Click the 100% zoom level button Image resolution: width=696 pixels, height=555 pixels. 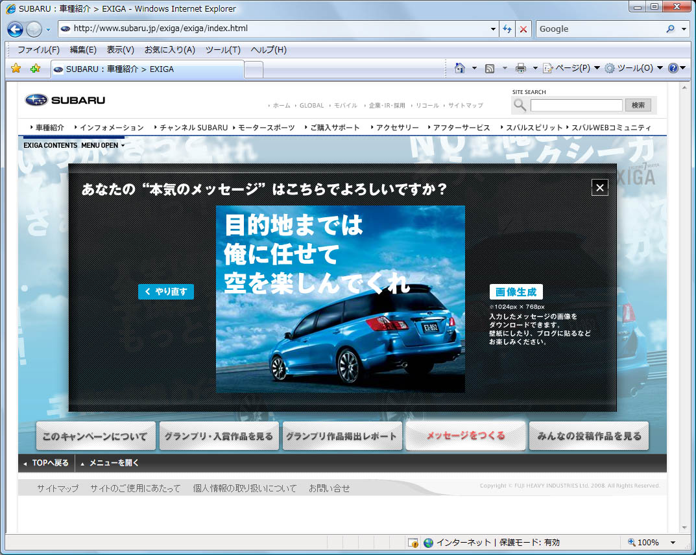(x=643, y=542)
